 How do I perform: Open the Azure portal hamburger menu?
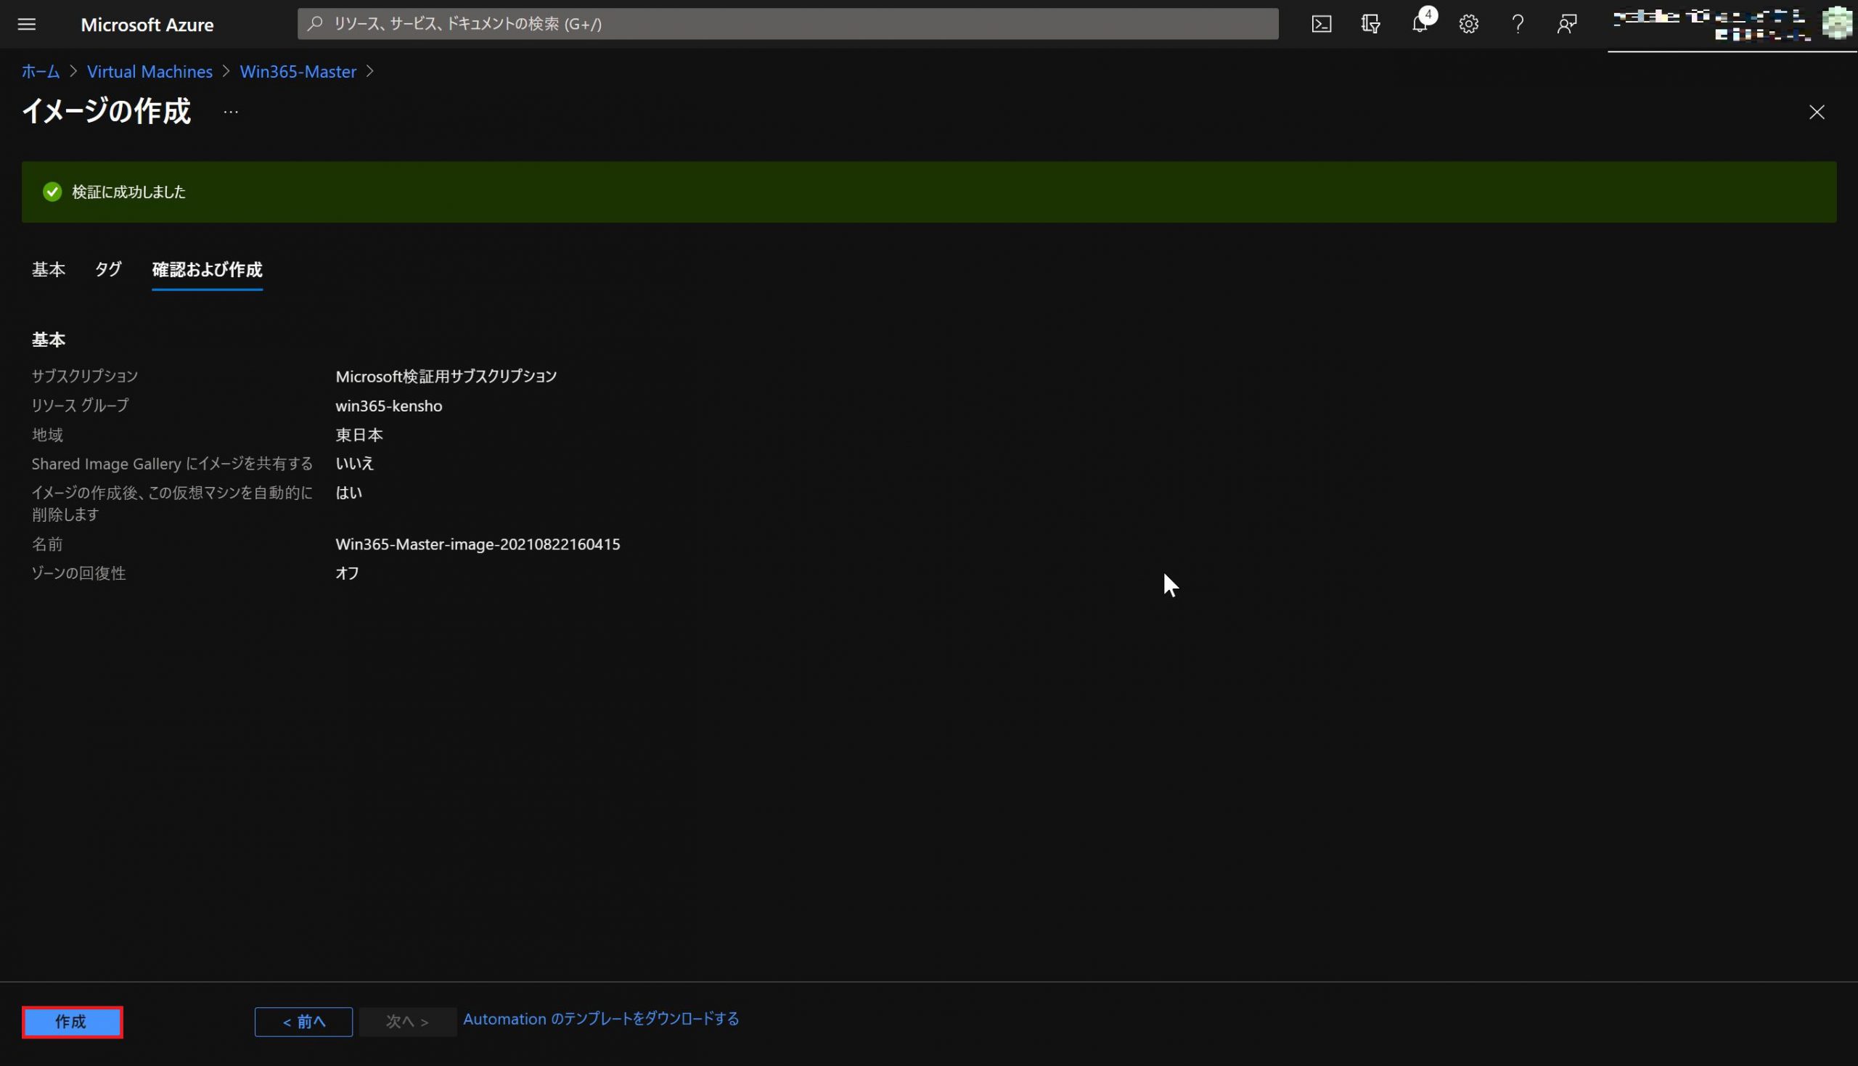tap(26, 24)
